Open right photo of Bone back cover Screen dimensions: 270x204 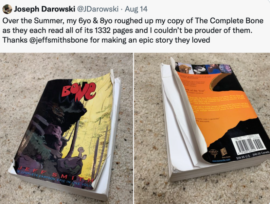click(202, 128)
